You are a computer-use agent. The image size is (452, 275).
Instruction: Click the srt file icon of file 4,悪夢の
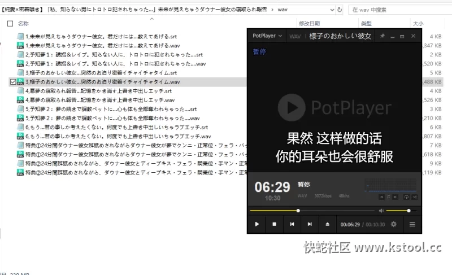pos(20,91)
